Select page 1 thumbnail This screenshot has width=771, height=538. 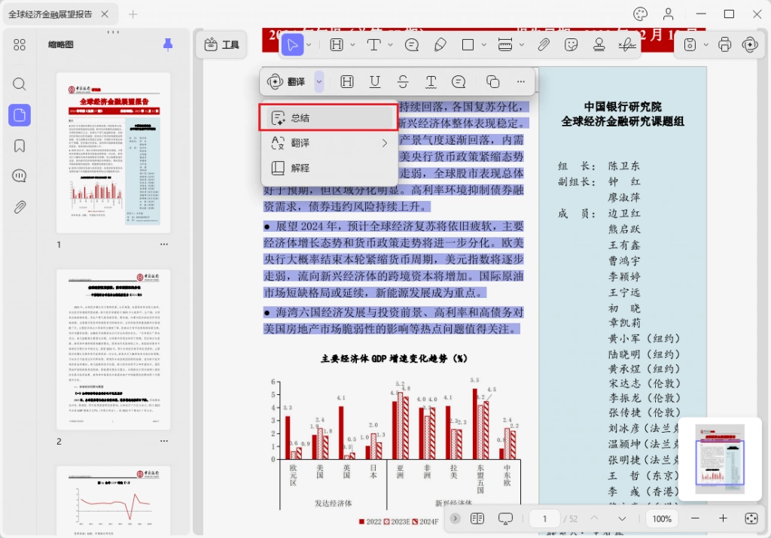tap(114, 153)
